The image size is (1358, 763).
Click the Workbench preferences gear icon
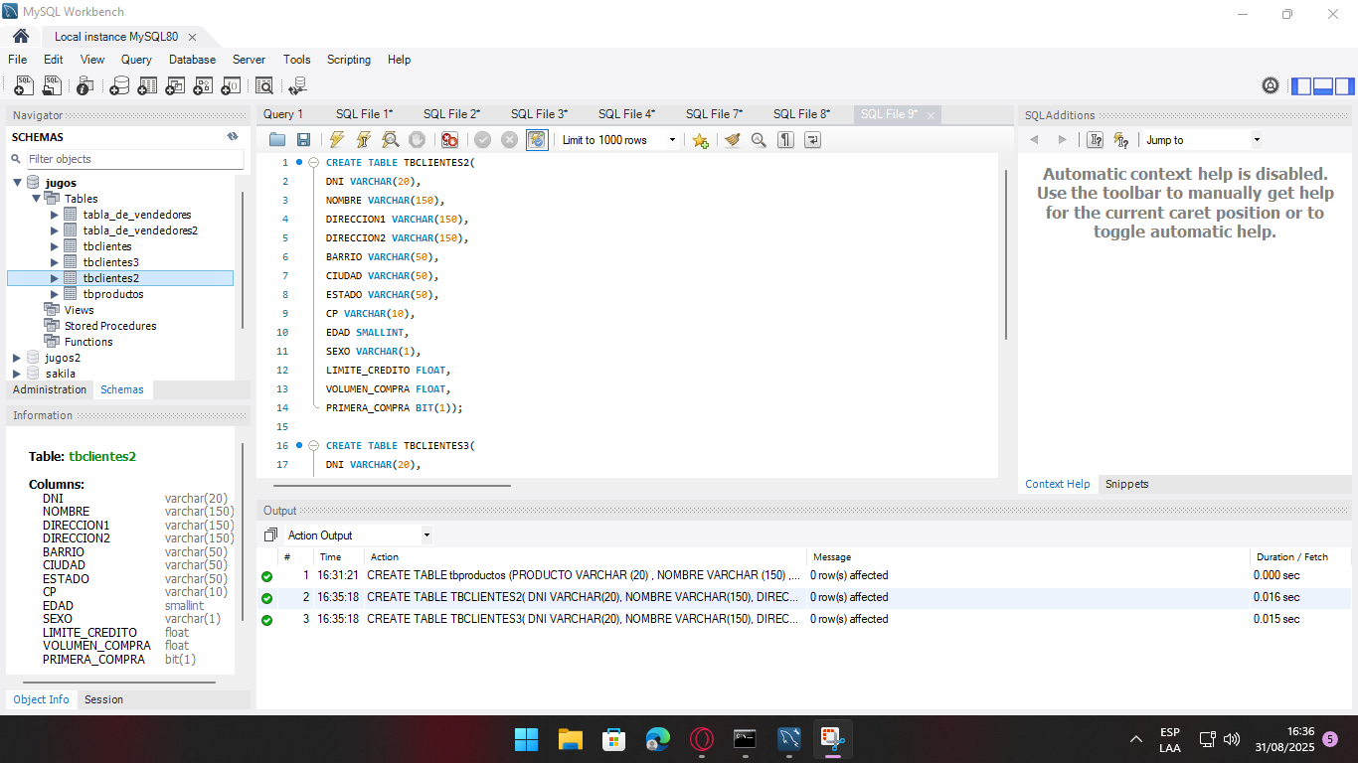(1271, 85)
